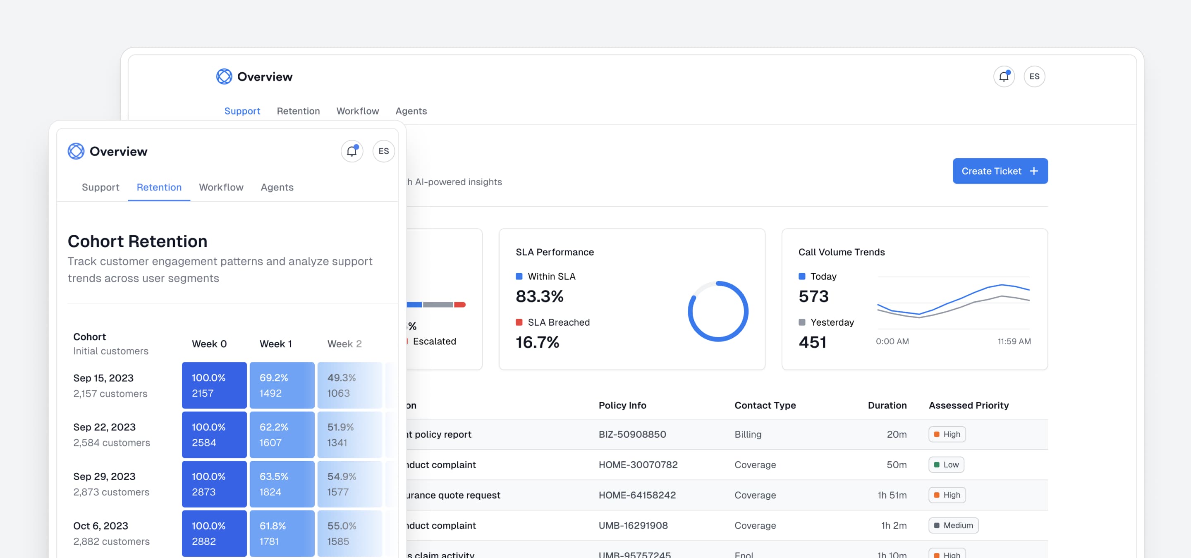Open the High priority badge on the quote request row
Viewport: 1191px width, 558px height.
(x=947, y=495)
